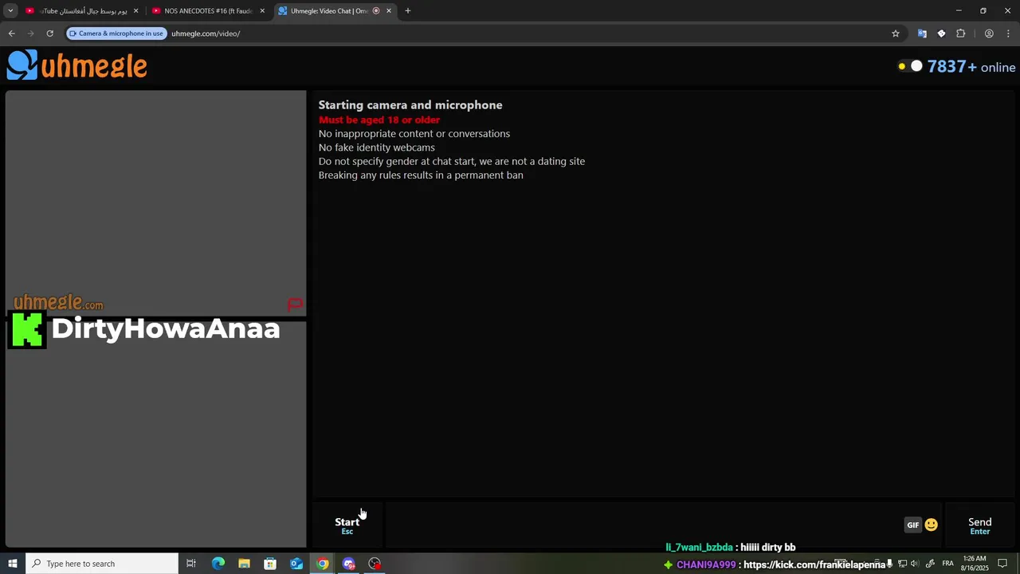Open the emoji picker smiley
This screenshot has height=574, width=1020.
[931, 525]
